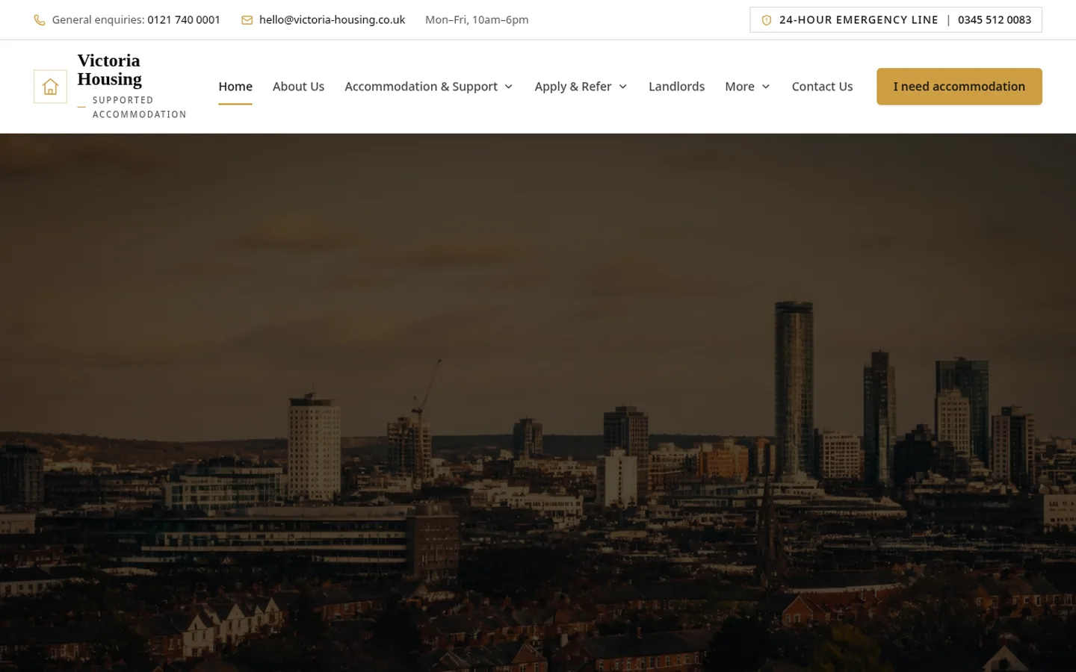Click the SUPPORTED ACCOMMODATION tagline
Viewport: 1076px width, 672px height.
click(139, 107)
